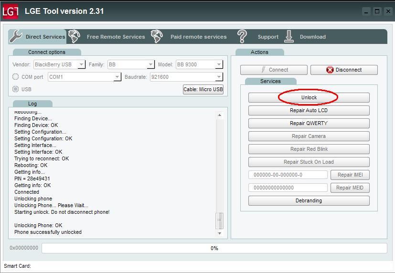
Task: Click log line 'Rebooting: OK'
Action: 31,165
